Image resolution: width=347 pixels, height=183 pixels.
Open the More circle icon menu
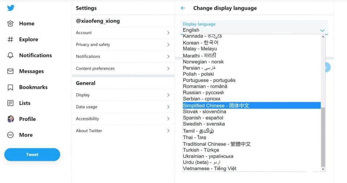pyautogui.click(x=10, y=135)
